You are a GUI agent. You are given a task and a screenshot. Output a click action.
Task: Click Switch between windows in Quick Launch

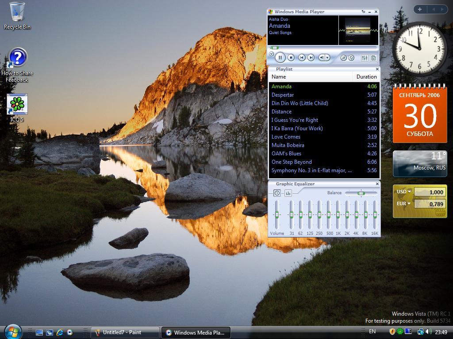50,332
